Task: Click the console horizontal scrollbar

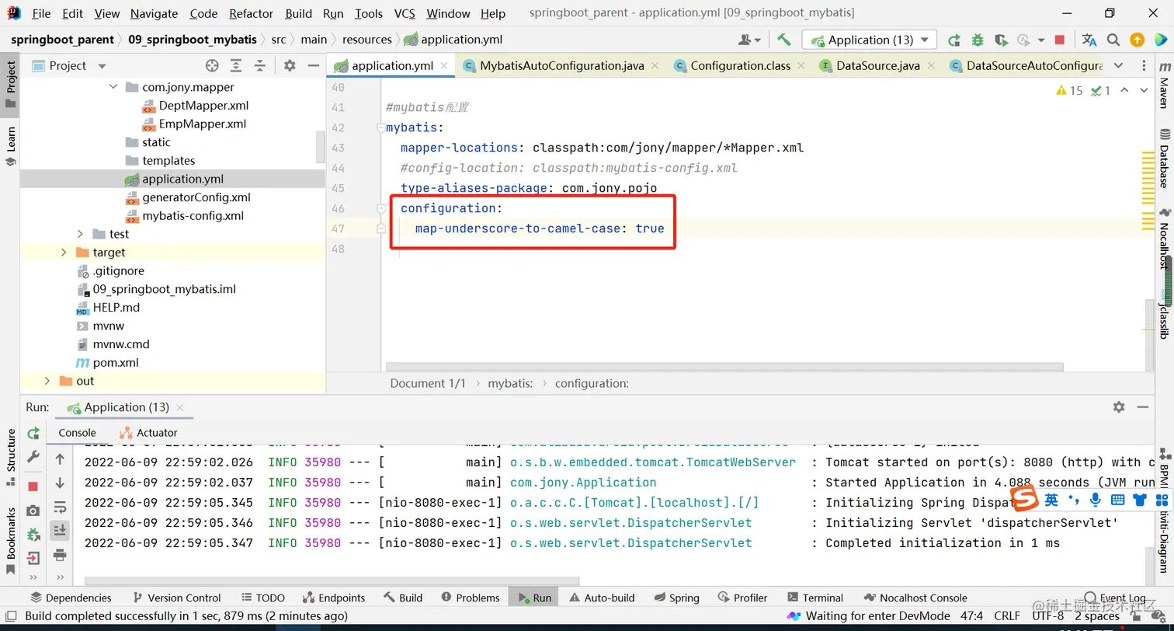Action: (332, 581)
